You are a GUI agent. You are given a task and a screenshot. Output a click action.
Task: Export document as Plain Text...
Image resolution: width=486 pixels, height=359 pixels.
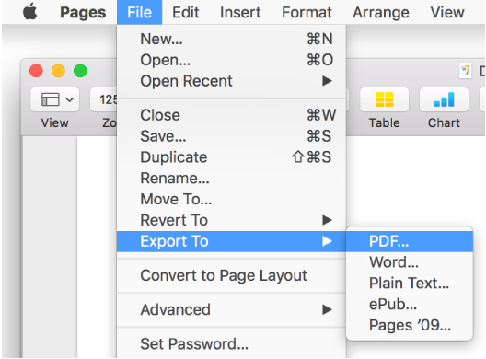(410, 283)
